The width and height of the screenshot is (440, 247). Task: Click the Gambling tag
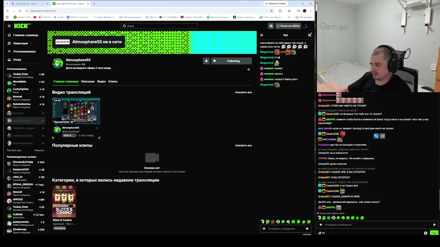[x=59, y=228]
